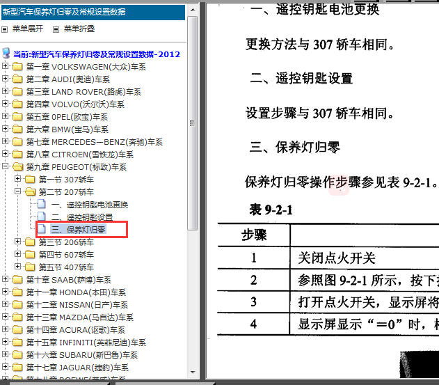Expand 第七章 MERCEDES-BENZ(奔驰)车系 node

(x=5, y=141)
